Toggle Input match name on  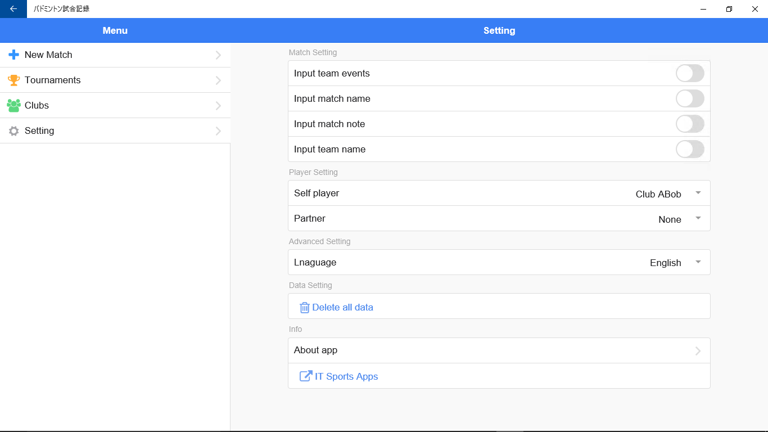click(x=690, y=99)
